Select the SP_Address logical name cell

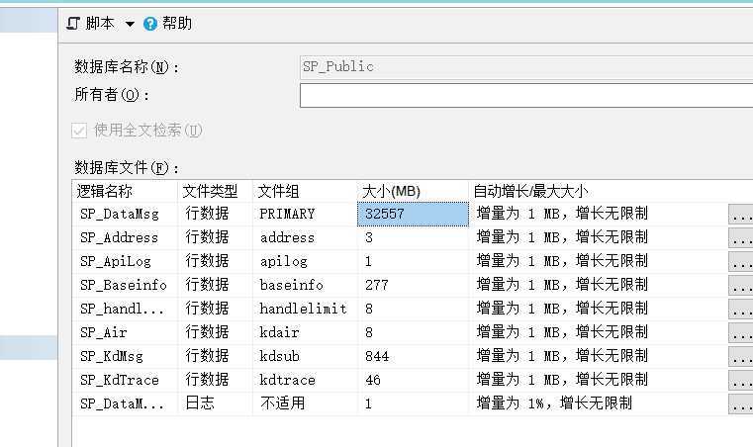coord(125,237)
